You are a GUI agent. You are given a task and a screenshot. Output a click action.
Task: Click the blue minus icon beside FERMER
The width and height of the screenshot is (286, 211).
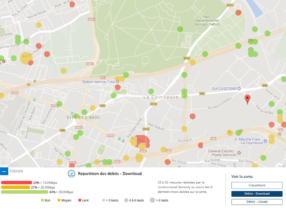(4, 172)
